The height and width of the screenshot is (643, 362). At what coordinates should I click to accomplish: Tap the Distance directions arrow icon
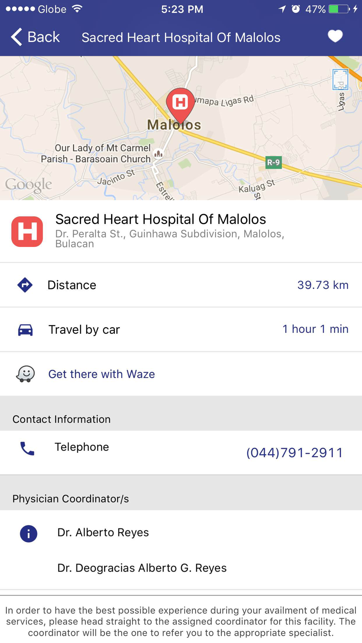(25, 285)
